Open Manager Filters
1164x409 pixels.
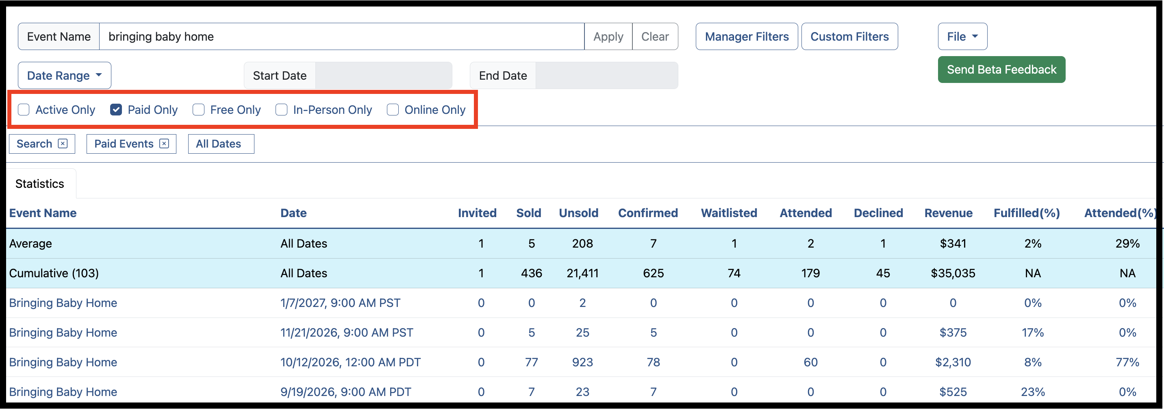click(747, 37)
